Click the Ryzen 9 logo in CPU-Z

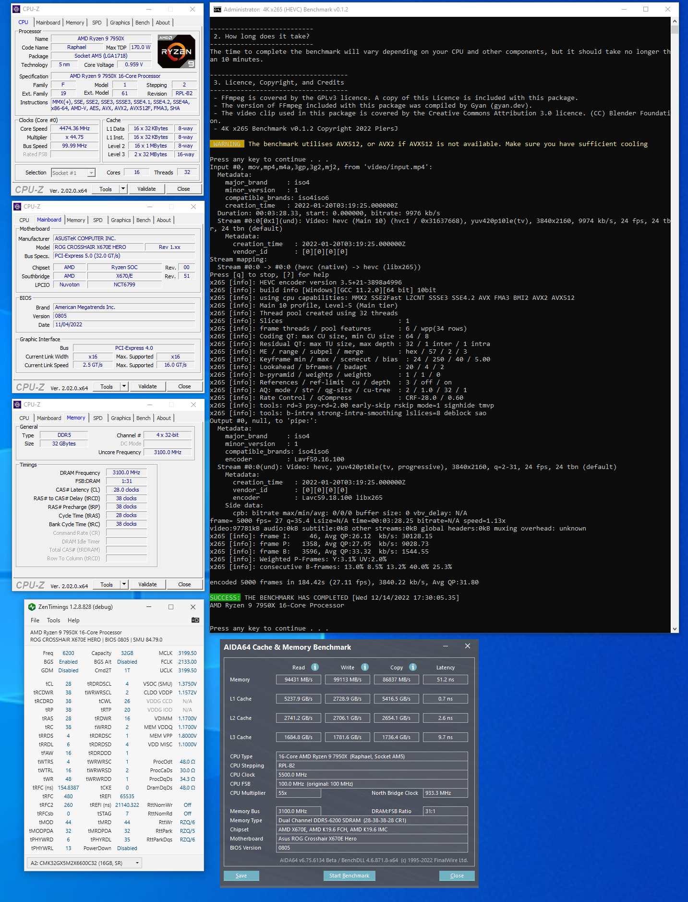click(176, 51)
